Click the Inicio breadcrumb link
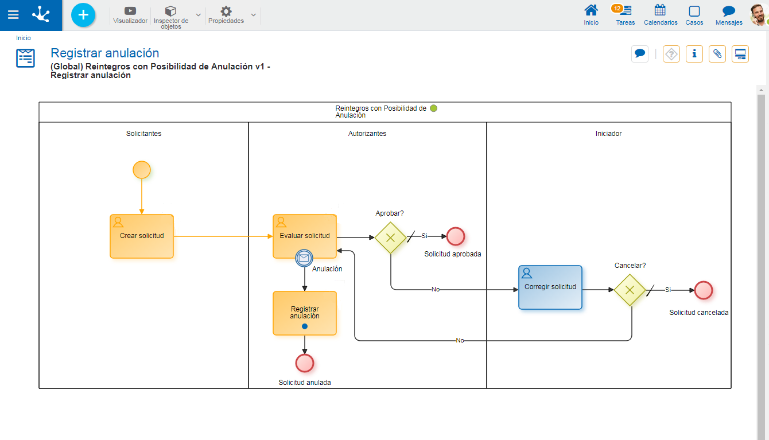This screenshot has width=769, height=440. (24, 38)
